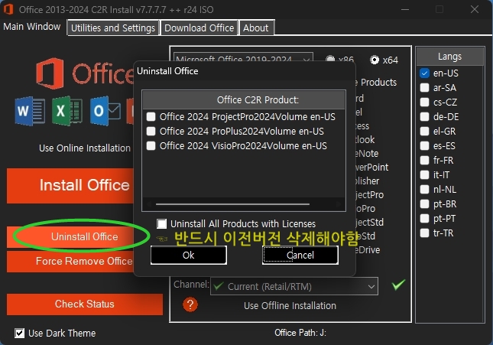Click the Check Status button
The image size is (493, 345).
85,304
